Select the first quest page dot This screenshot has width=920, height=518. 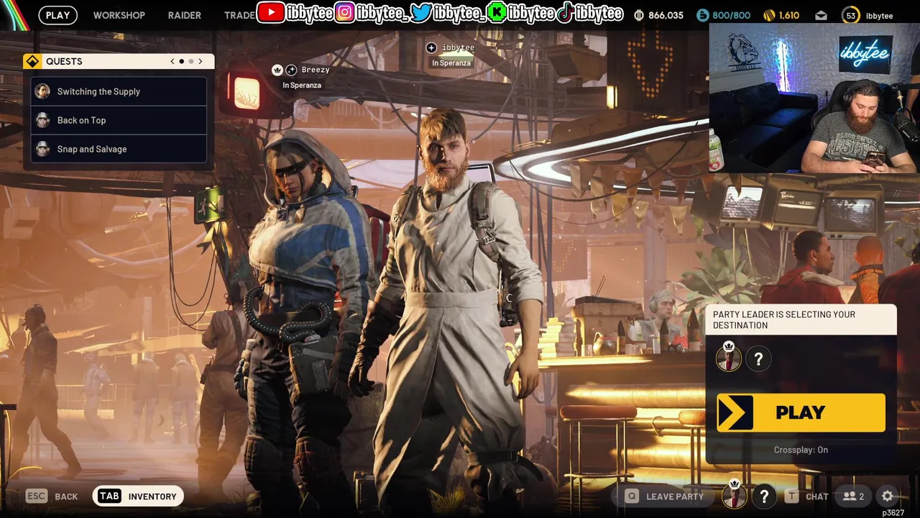click(x=182, y=61)
